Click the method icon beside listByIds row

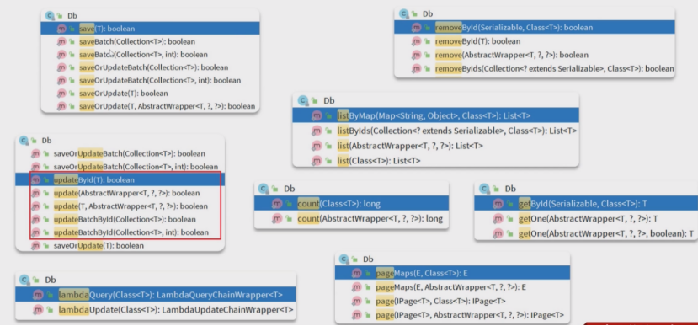coord(317,131)
